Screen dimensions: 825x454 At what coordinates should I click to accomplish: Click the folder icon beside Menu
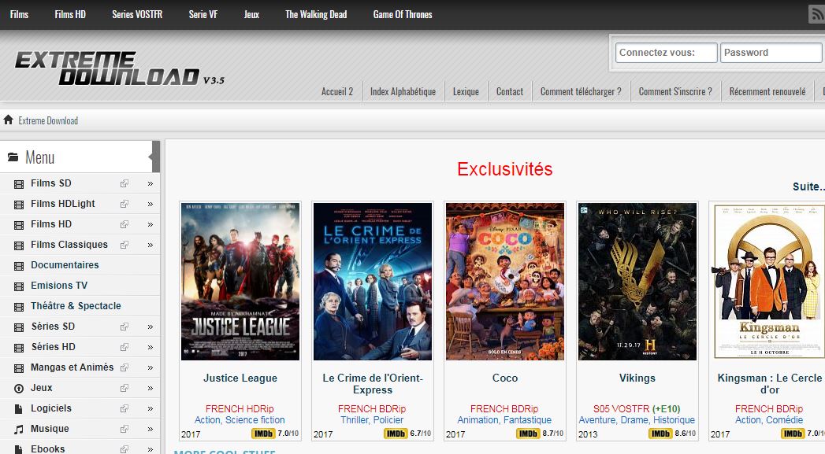pyautogui.click(x=13, y=157)
